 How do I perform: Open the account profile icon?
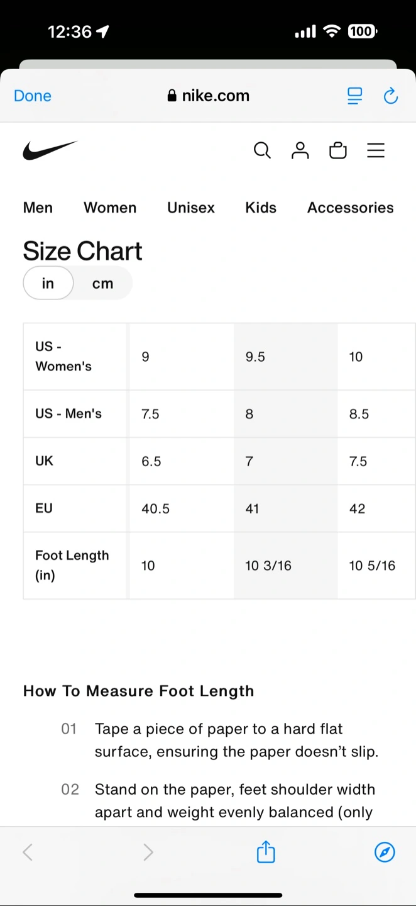pyautogui.click(x=300, y=150)
